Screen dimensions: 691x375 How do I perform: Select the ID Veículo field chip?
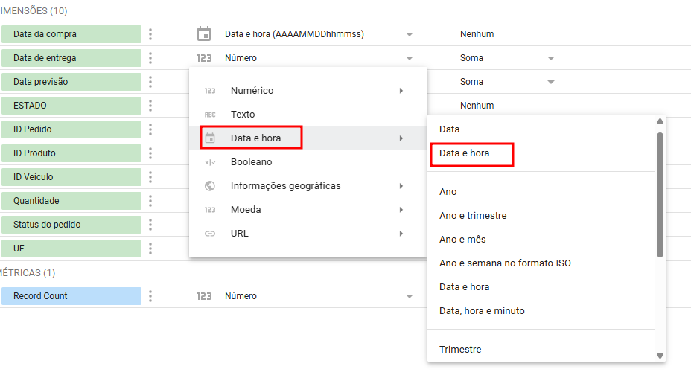tap(71, 177)
